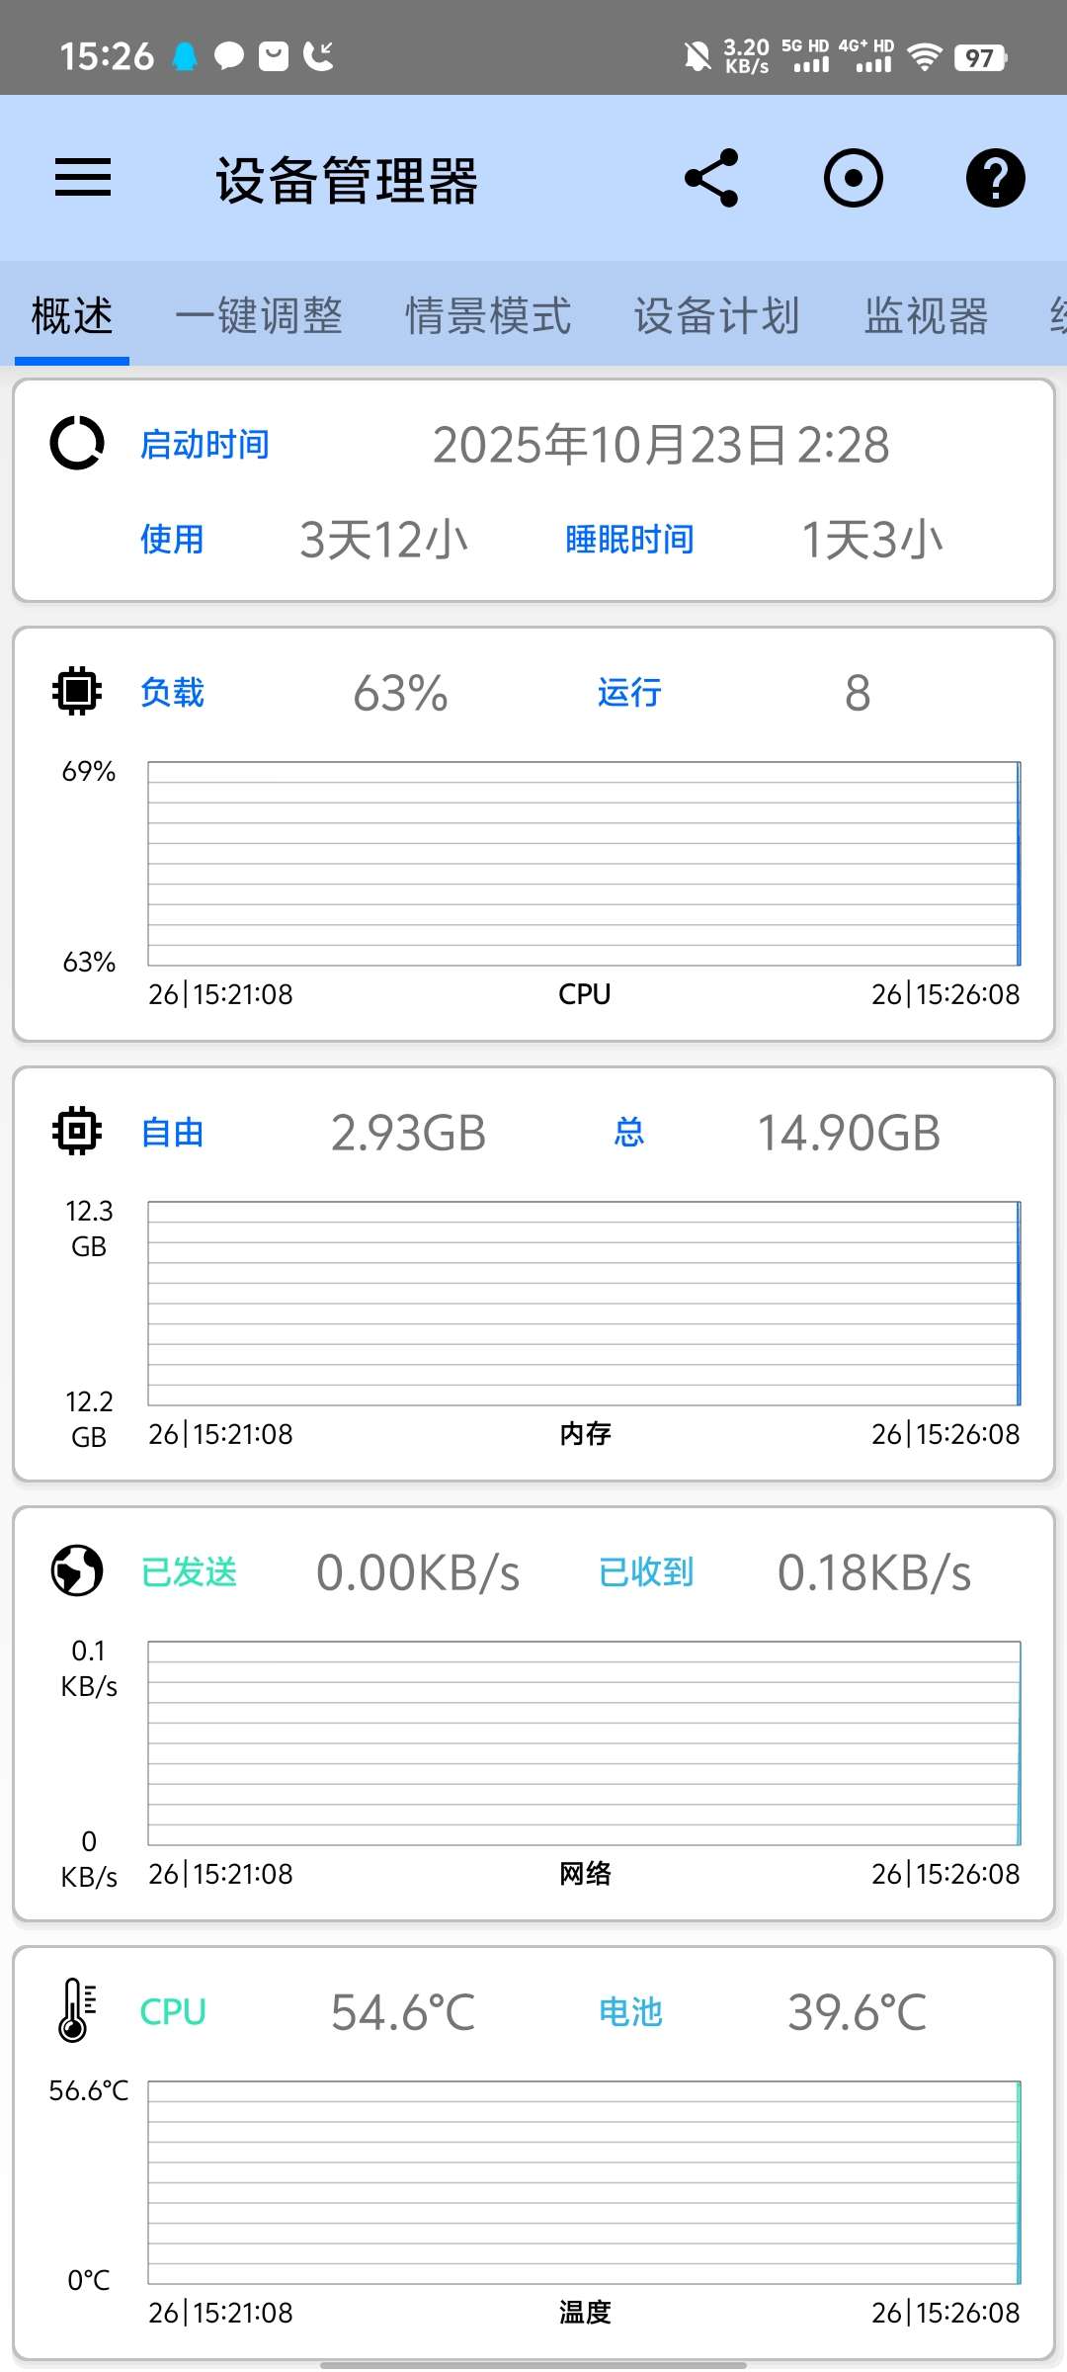The width and height of the screenshot is (1067, 2372).
Task: Tap the 电池 temperature label
Action: [630, 2012]
